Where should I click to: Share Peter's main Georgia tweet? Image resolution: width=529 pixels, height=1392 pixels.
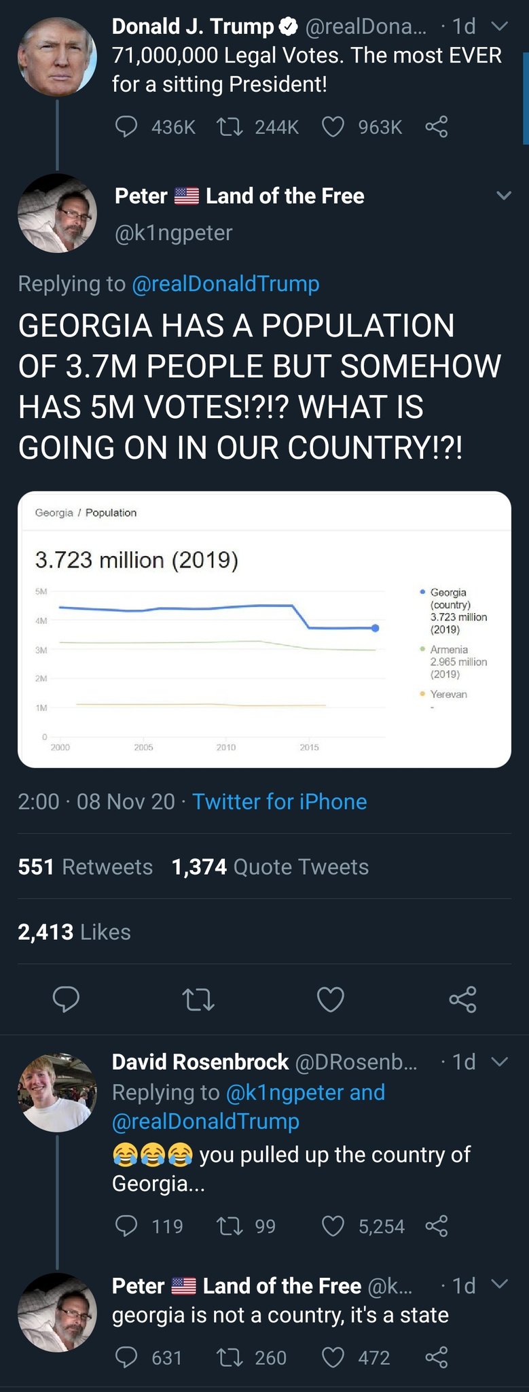point(462,999)
